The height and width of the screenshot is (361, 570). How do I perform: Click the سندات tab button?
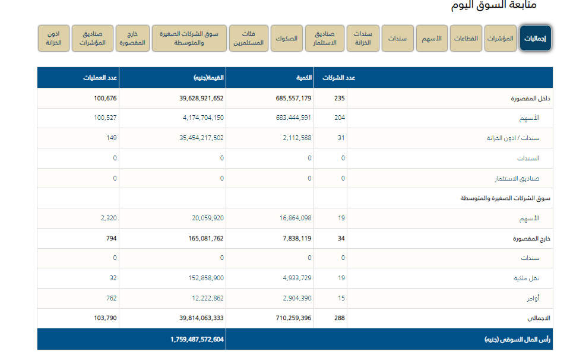coord(397,39)
